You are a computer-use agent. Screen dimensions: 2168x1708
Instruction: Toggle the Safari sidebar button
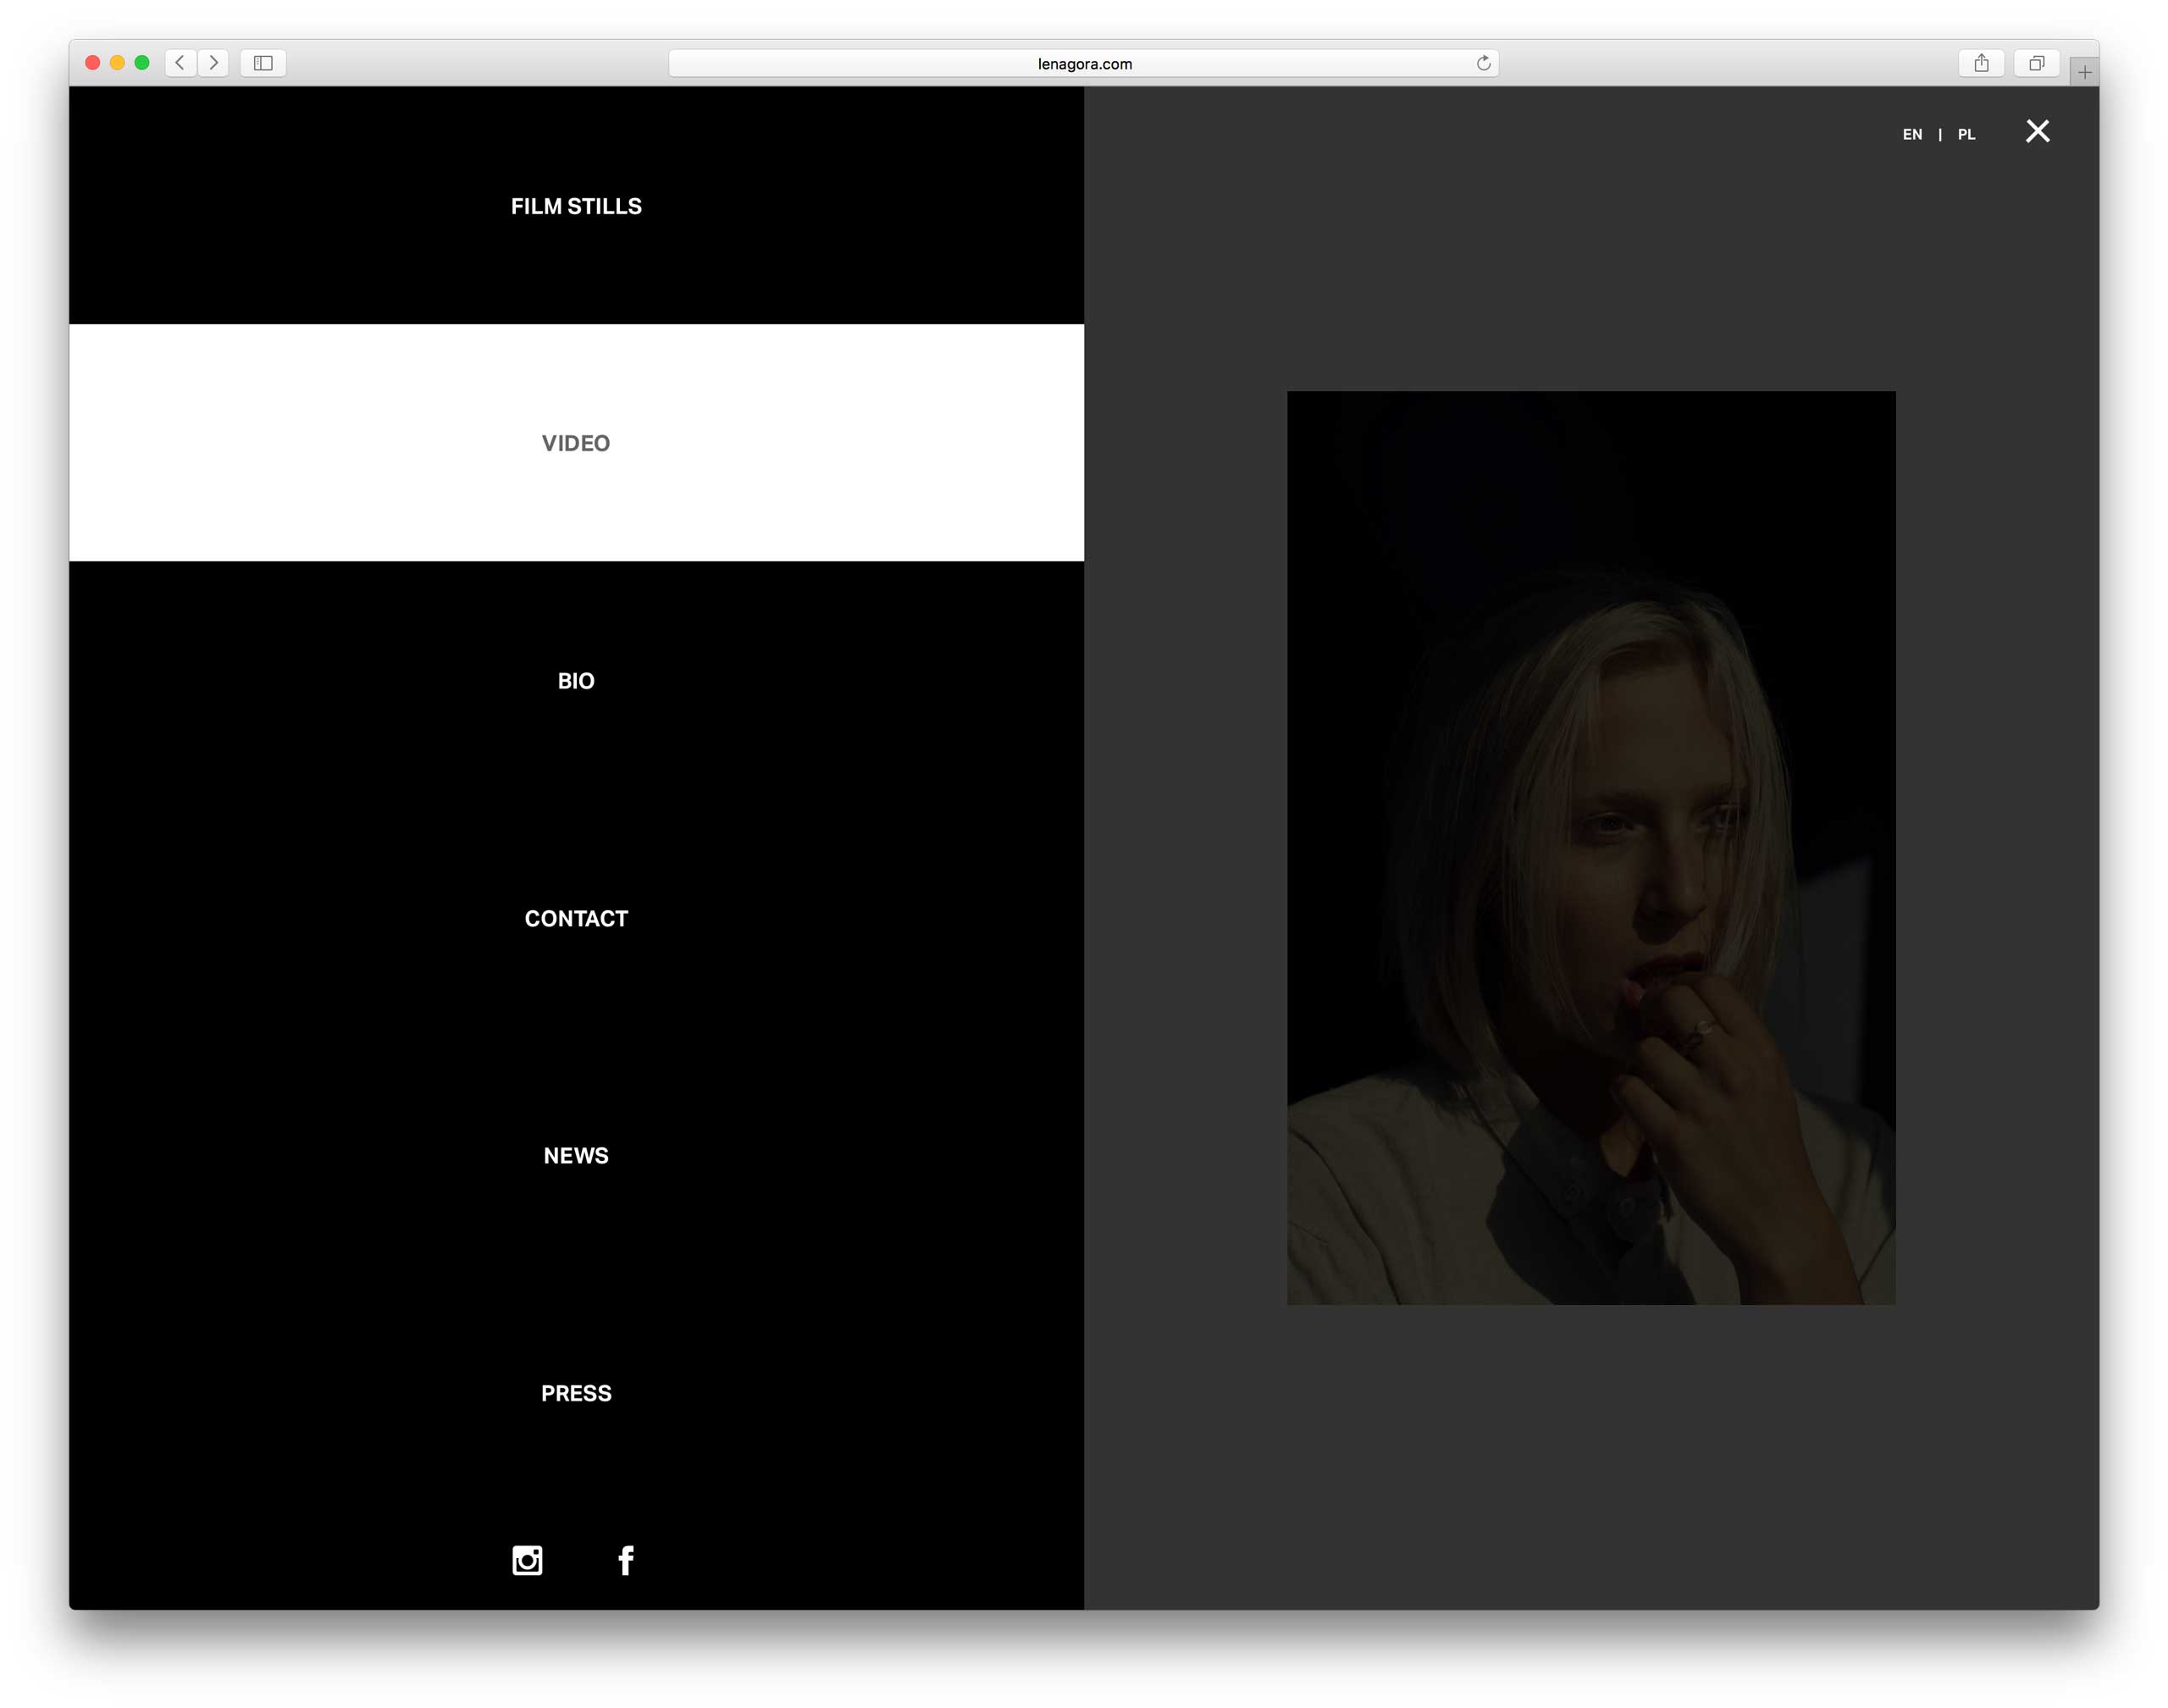(x=263, y=63)
